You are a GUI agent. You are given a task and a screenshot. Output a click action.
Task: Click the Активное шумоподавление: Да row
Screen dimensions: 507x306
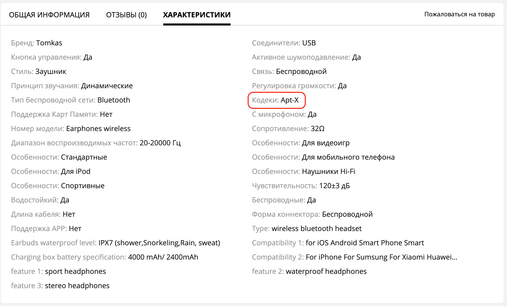tap(306, 57)
